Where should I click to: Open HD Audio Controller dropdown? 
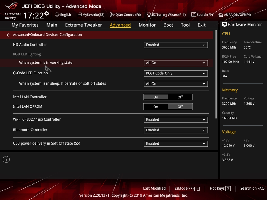click(176, 45)
